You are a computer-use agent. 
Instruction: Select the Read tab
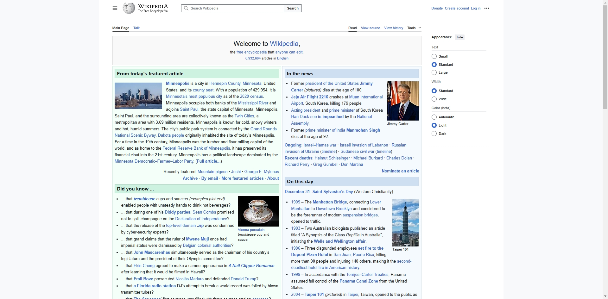(352, 28)
